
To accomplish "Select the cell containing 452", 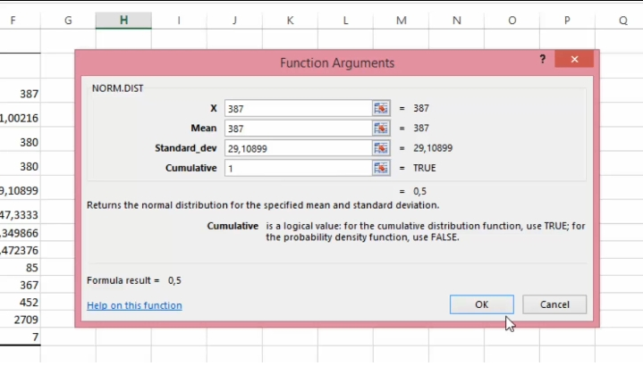I will click(x=20, y=302).
